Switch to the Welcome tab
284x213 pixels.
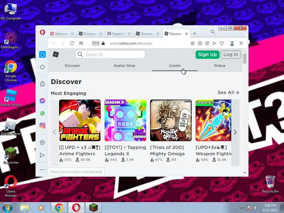click(x=60, y=34)
